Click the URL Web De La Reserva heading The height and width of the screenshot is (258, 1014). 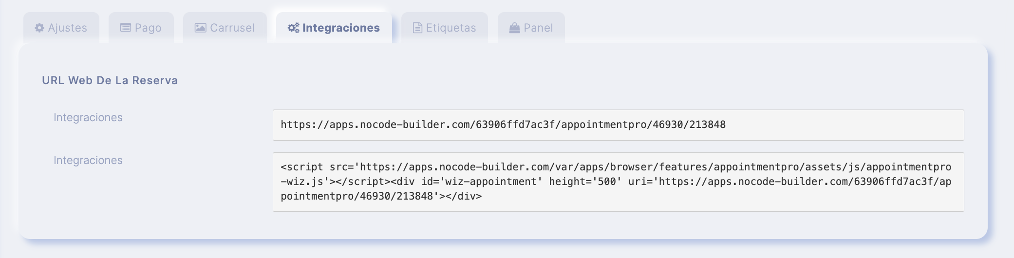110,80
